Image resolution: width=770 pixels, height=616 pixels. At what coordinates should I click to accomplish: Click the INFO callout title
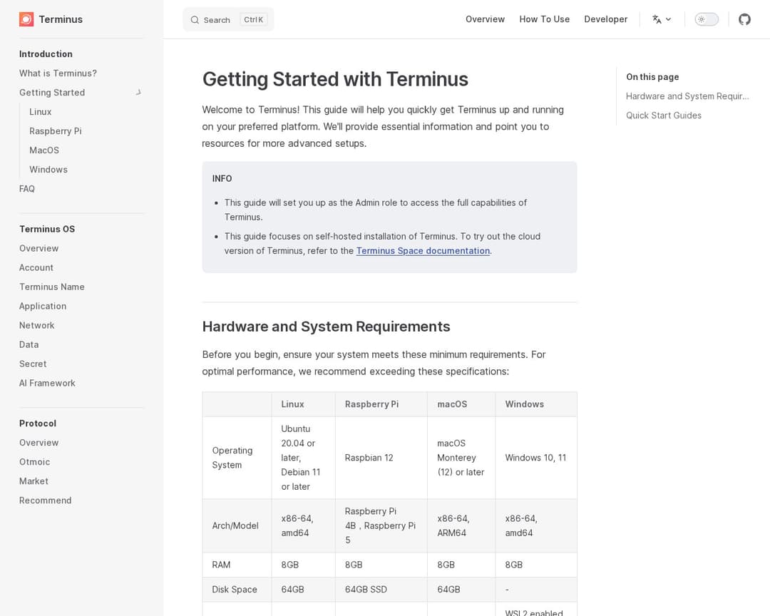[222, 179]
